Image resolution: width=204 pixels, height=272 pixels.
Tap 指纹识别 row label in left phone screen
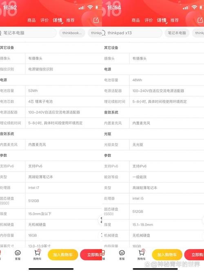[7, 69]
